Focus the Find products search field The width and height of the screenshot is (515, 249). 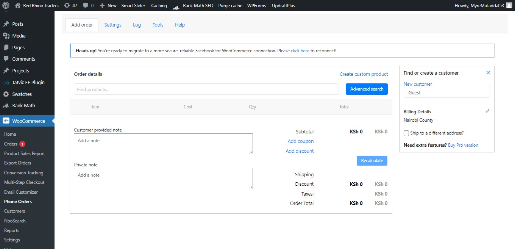(206, 89)
